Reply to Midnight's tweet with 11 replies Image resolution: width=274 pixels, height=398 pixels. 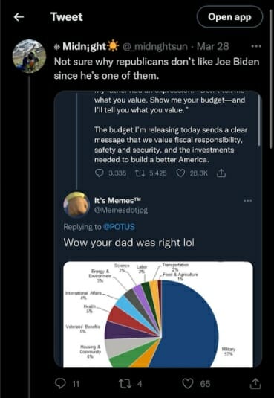pos(60,383)
